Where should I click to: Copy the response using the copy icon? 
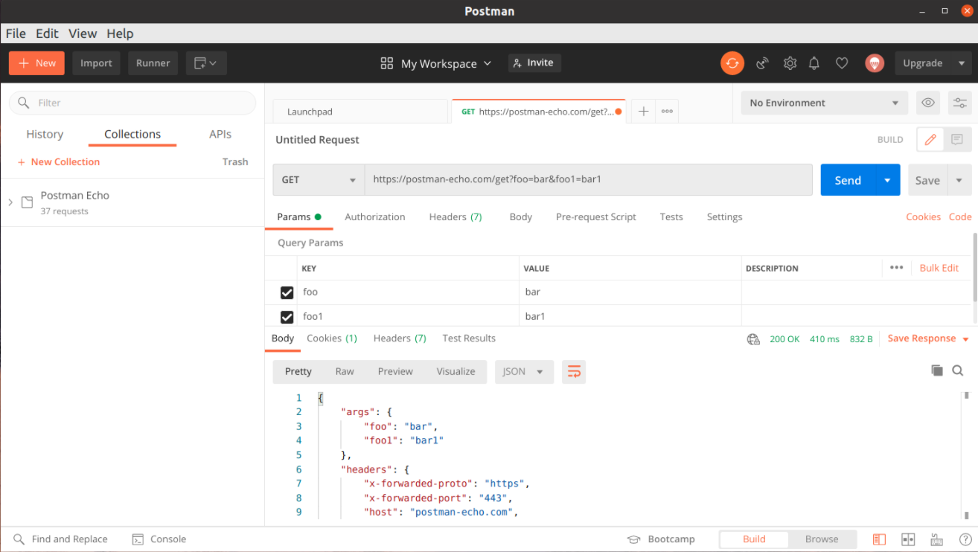[937, 370]
